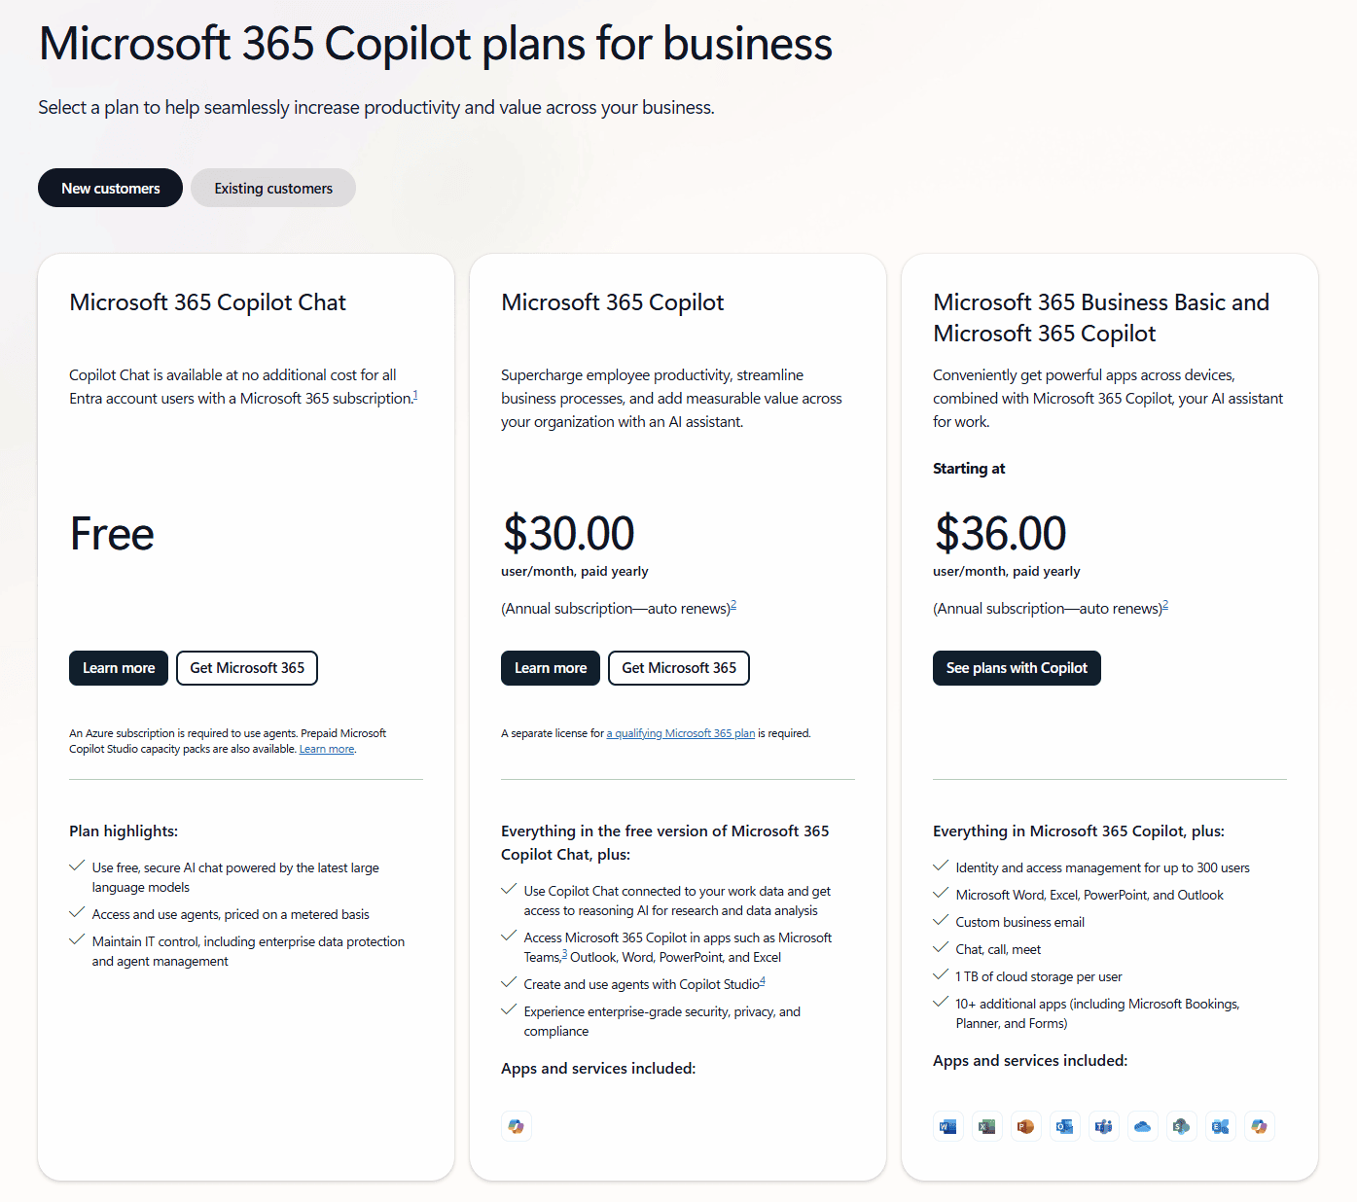Screen dimensions: 1357x1202
Task: Switch to the Existing customers tab
Action: (x=273, y=188)
